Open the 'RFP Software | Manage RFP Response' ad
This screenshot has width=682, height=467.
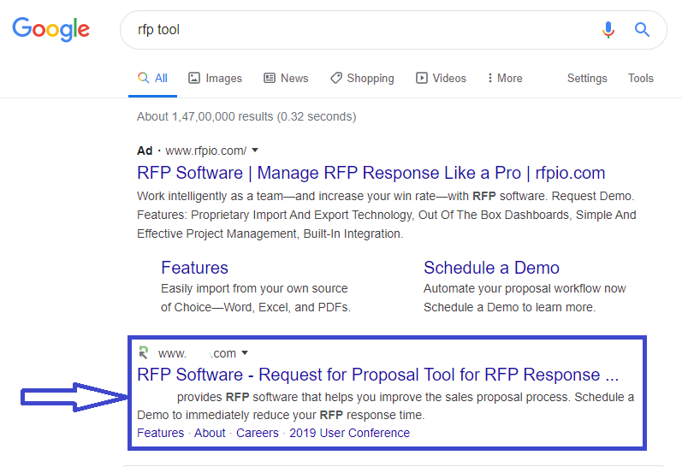(371, 173)
